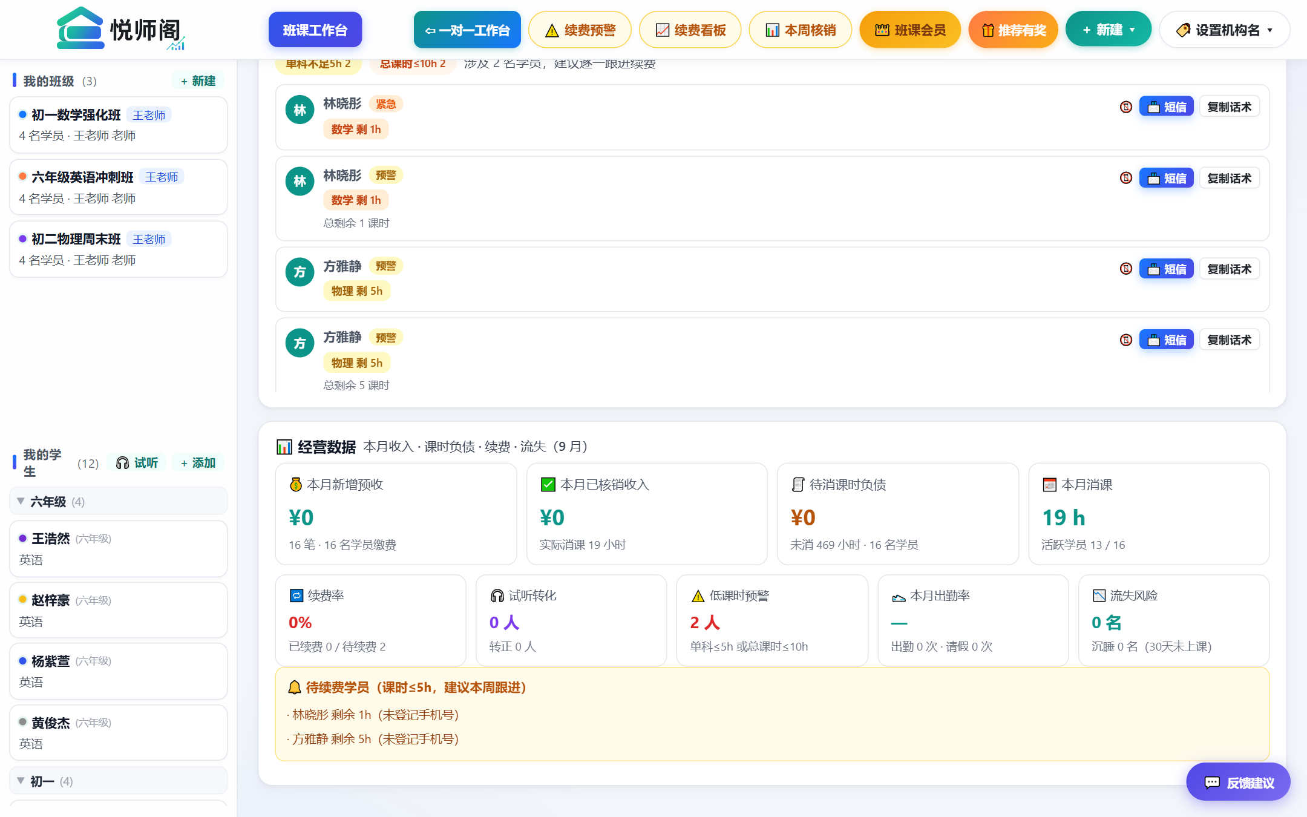Click purple dot beside 王浩然
This screenshot has height=817, width=1307.
(x=23, y=538)
